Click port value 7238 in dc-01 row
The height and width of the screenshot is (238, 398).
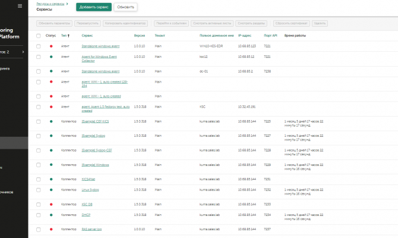[x=267, y=71]
